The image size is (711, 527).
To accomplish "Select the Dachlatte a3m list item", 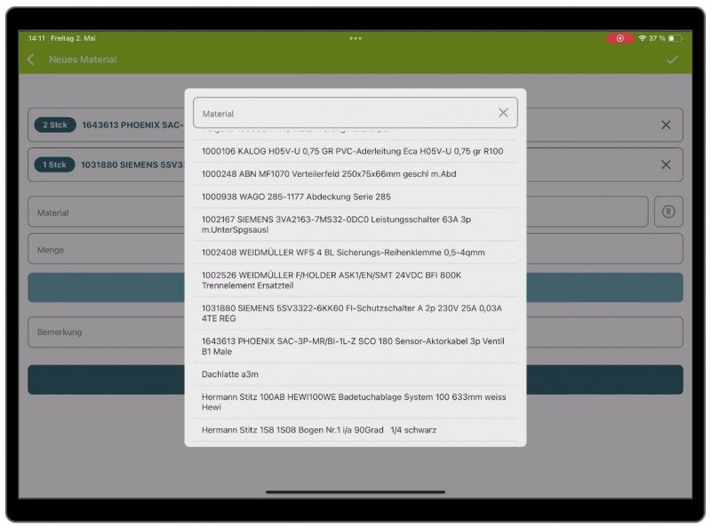I will 231,374.
